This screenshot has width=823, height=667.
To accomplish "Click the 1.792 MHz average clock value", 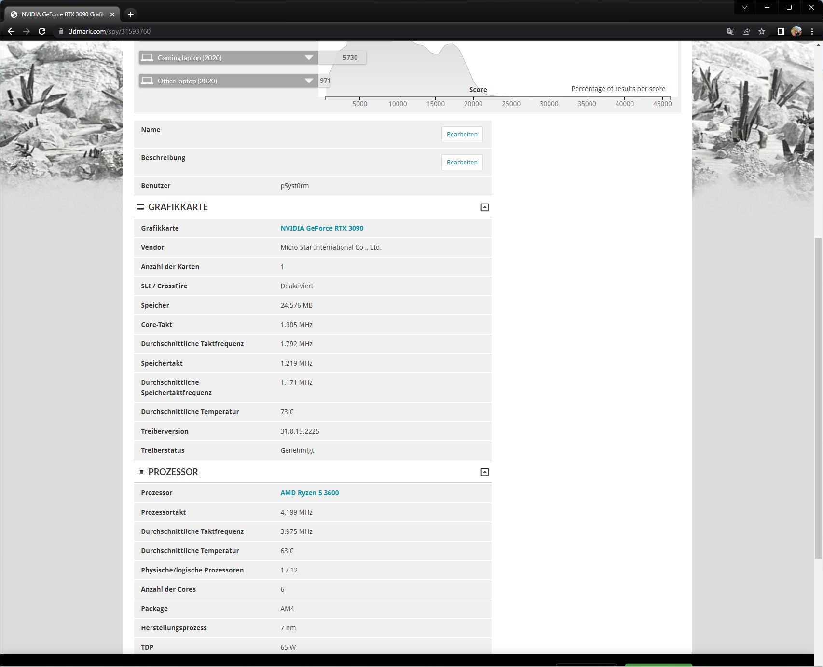I will pyautogui.click(x=296, y=344).
